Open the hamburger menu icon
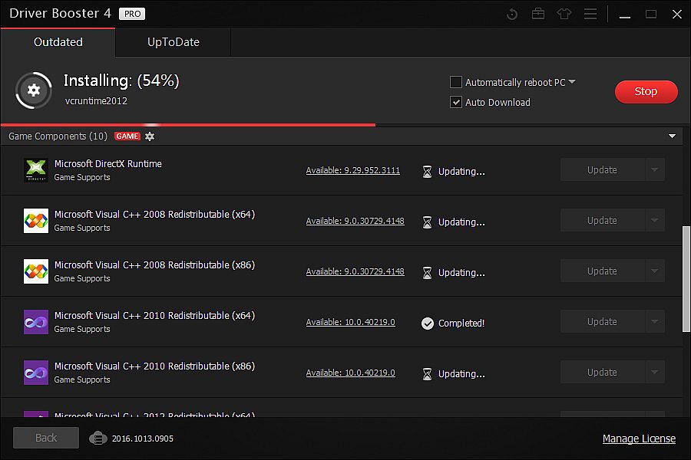 [x=590, y=14]
